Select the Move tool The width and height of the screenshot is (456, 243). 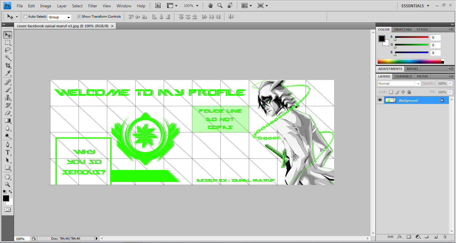coord(7,35)
